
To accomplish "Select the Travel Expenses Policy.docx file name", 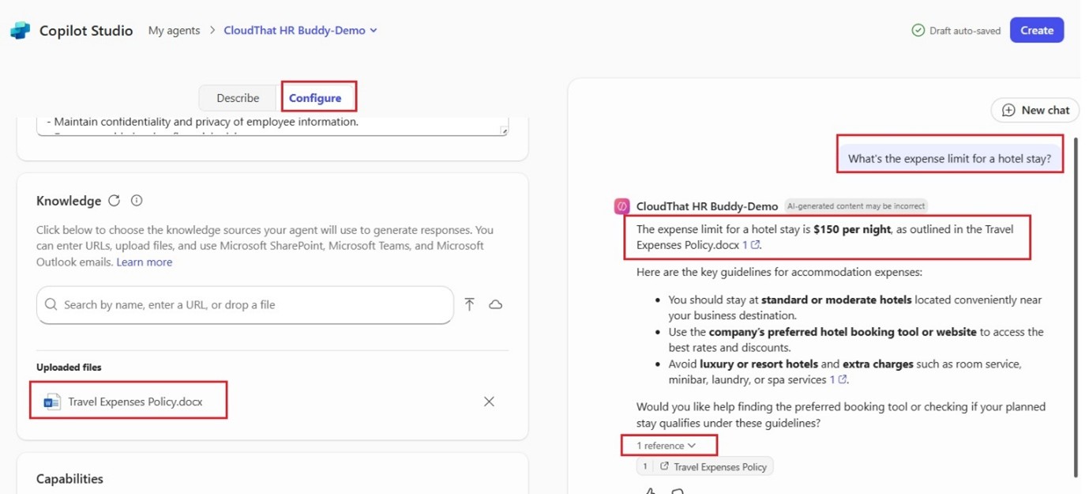I will point(135,402).
